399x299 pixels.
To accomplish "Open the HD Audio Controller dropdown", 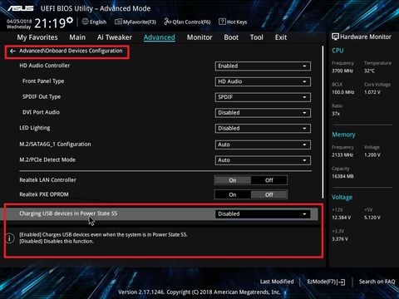I will (x=263, y=66).
